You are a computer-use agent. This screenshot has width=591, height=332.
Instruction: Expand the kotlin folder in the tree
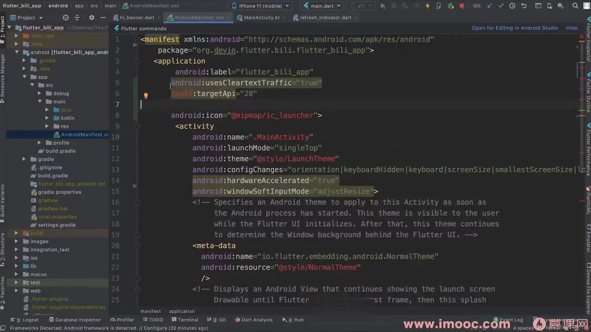(x=47, y=118)
